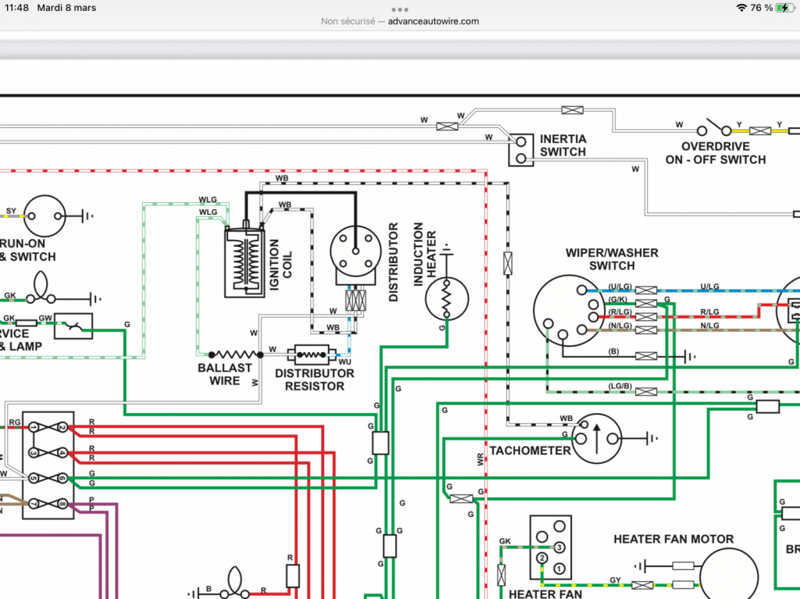The image size is (800, 599).
Task: Click the distributor cap symbol
Action: 355,251
